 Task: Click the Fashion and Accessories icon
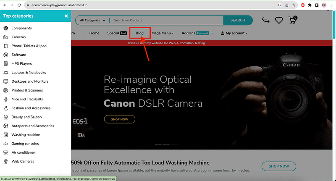6,108
